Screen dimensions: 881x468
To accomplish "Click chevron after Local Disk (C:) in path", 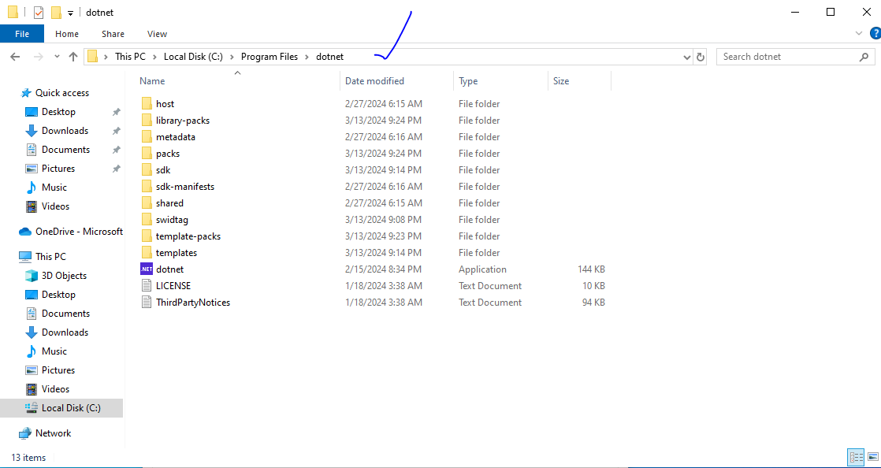I will pos(231,57).
